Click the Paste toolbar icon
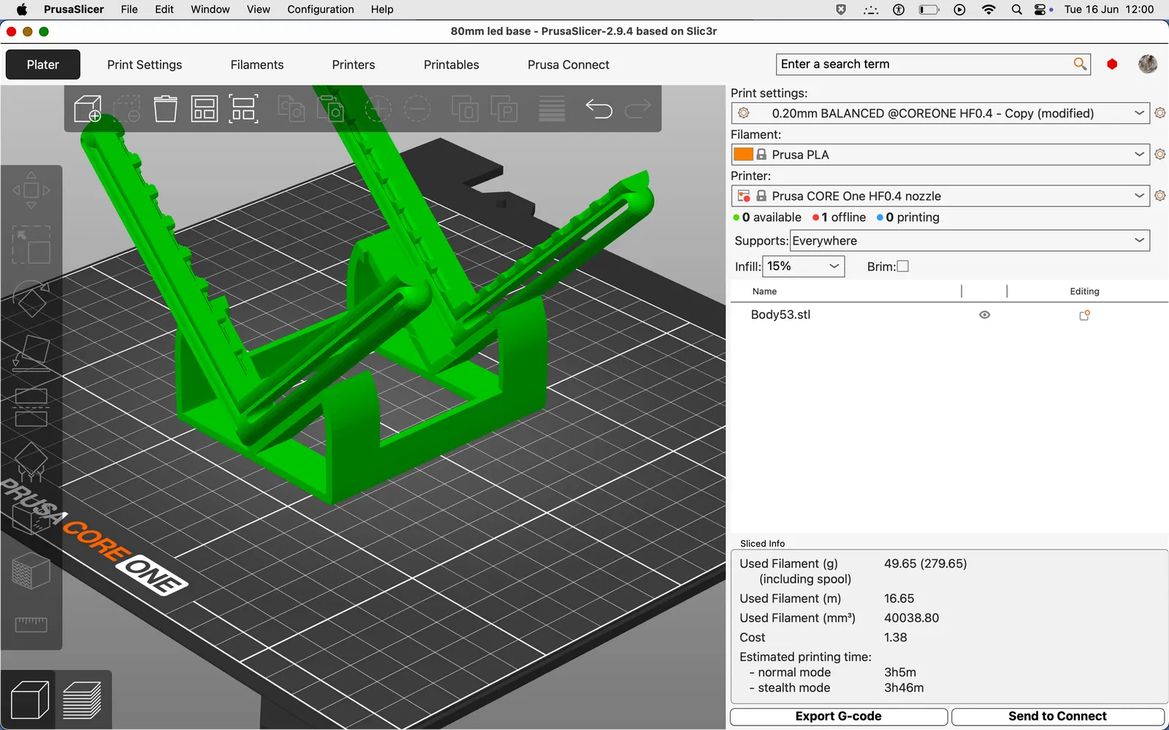The height and width of the screenshot is (730, 1169). coord(330,109)
